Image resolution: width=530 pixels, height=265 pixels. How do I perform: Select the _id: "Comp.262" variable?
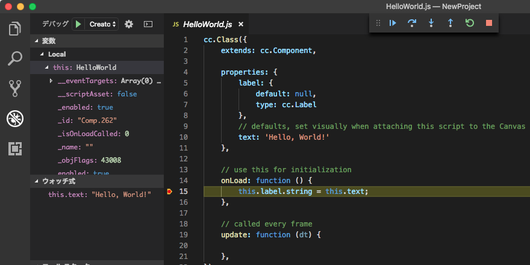click(x=97, y=120)
